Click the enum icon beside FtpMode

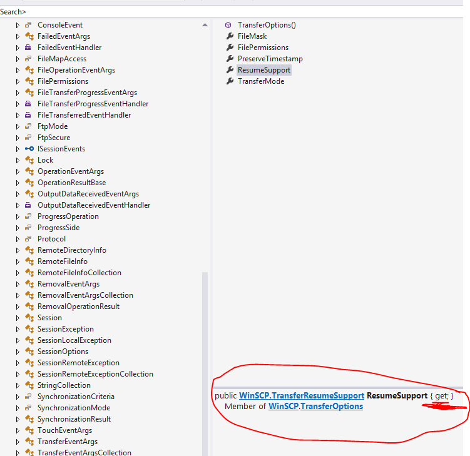(29, 126)
